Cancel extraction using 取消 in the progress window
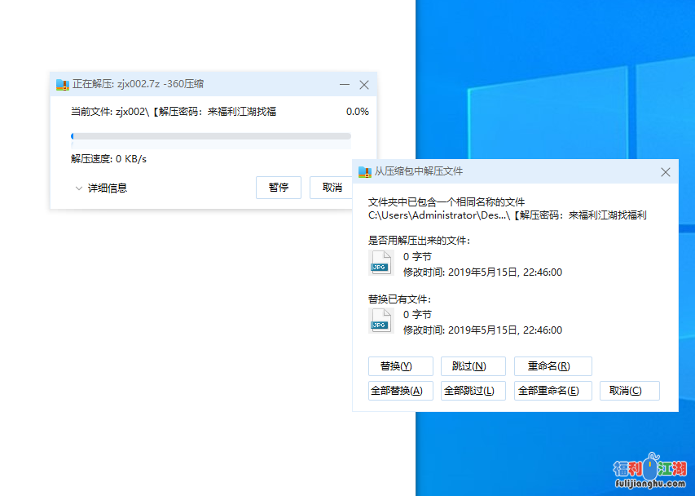 pyautogui.click(x=332, y=188)
